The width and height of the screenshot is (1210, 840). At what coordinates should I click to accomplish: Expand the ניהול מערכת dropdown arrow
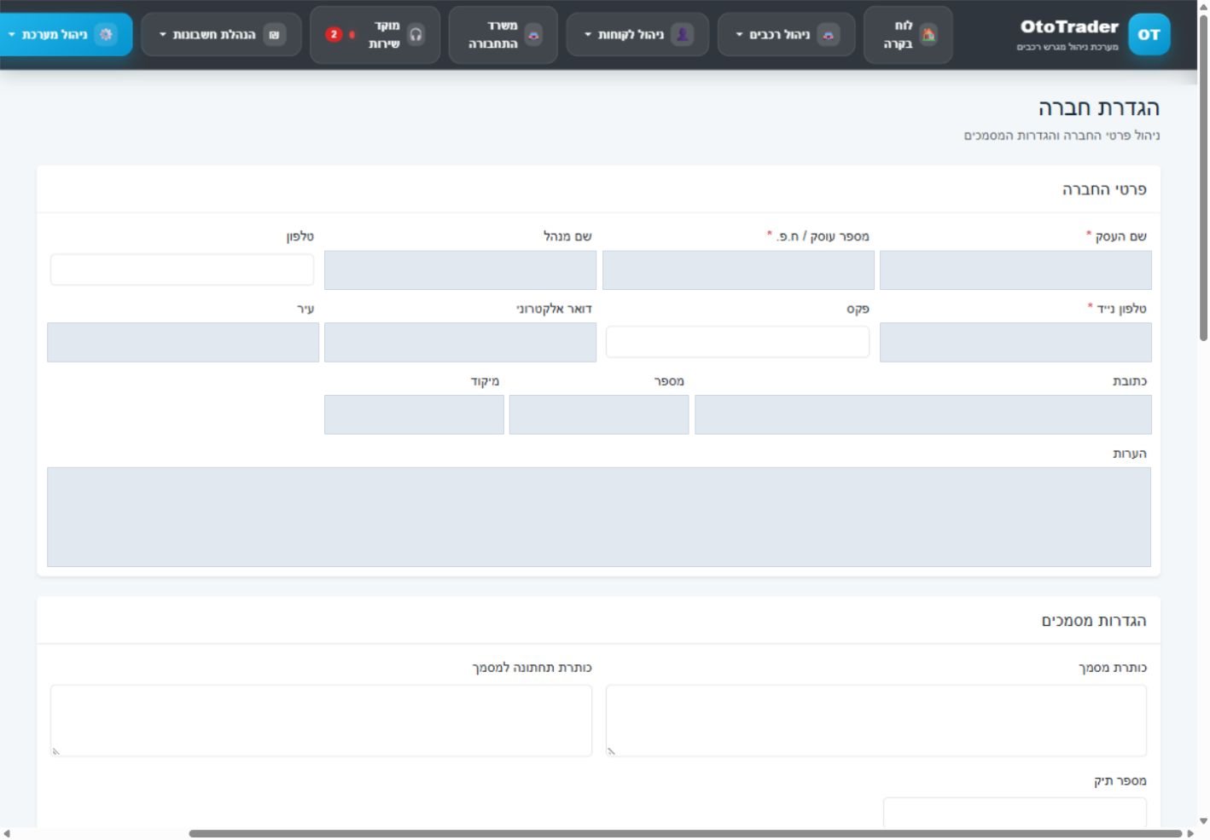point(12,35)
